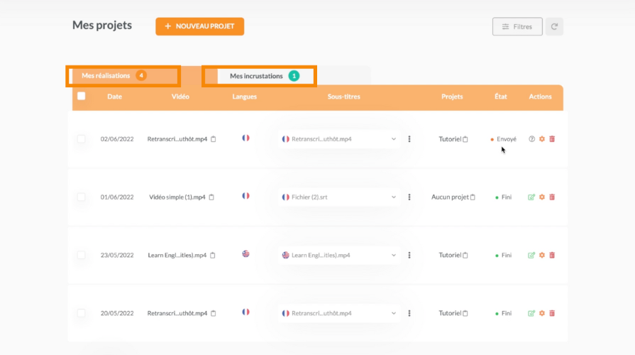Click the clipboard icon beside Aucun projet

(x=473, y=197)
